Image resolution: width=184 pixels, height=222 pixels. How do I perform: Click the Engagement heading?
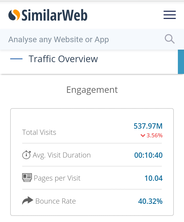click(92, 90)
